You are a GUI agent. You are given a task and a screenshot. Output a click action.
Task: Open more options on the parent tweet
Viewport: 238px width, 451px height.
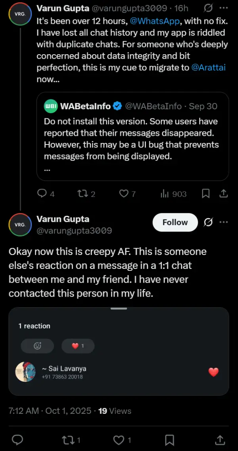(x=224, y=8)
